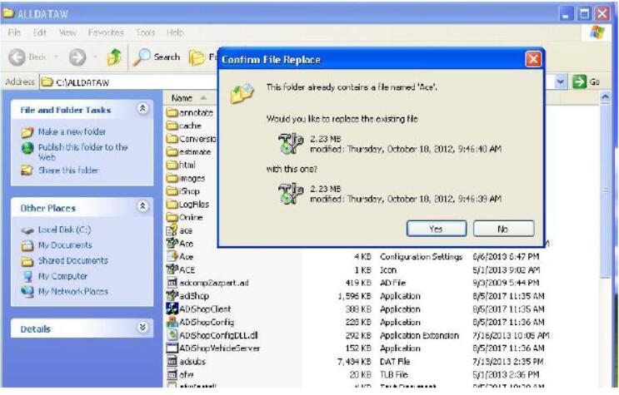Image resolution: width=619 pixels, height=395 pixels.
Task: Click the My Network Places icon
Action: tap(27, 291)
